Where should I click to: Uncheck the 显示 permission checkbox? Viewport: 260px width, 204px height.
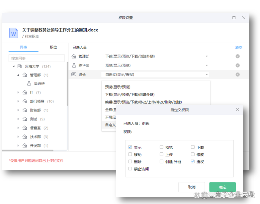click(x=130, y=147)
